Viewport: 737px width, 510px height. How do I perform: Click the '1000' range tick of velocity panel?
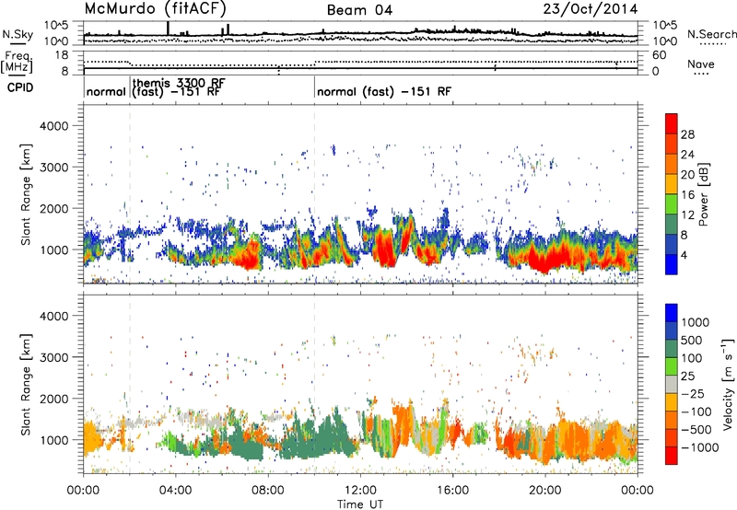(x=53, y=440)
